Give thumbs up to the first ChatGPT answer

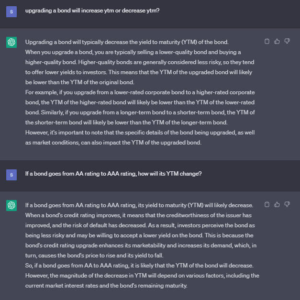coord(277,41)
